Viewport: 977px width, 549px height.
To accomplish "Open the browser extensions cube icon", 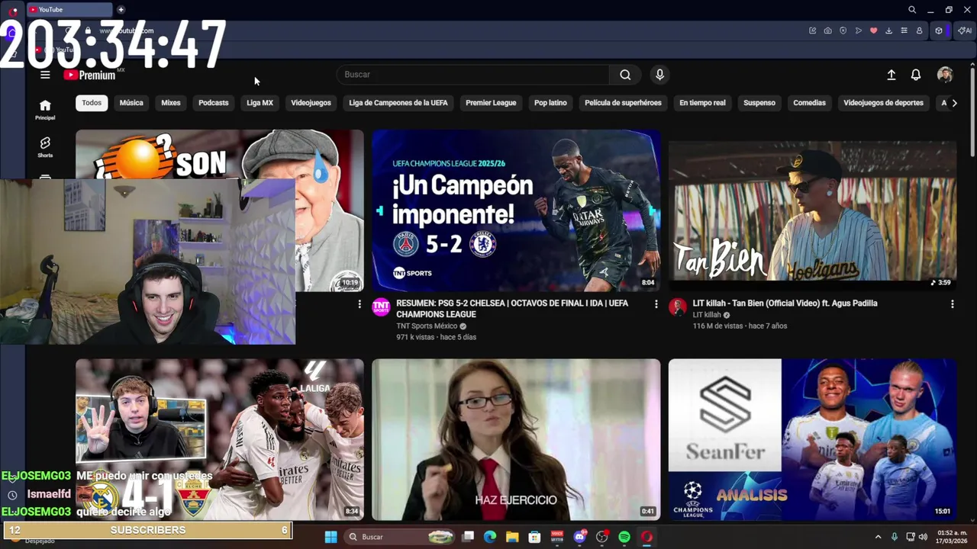I will click(x=939, y=30).
